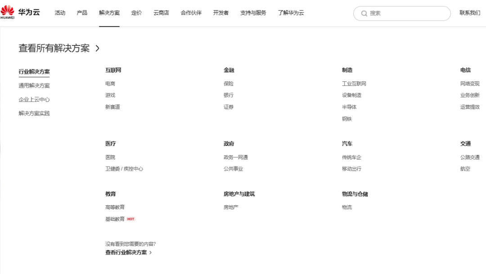The width and height of the screenshot is (486, 274).
Task: Switch to 通用解决方案 in sidebar
Action: point(34,86)
